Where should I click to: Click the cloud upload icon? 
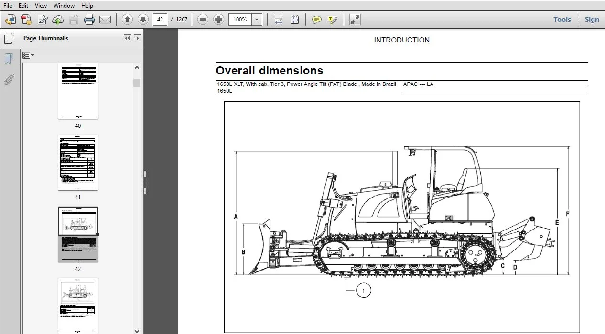[x=58, y=20]
